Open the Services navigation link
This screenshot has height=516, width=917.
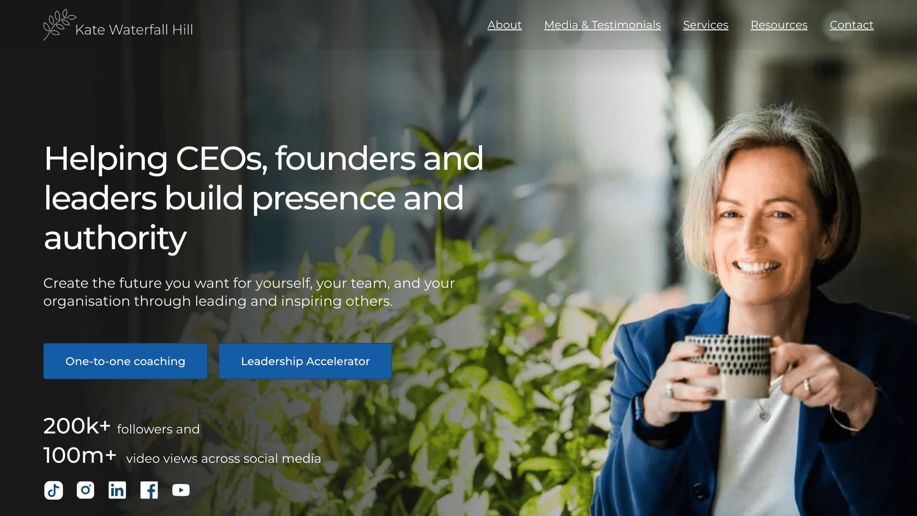(706, 25)
